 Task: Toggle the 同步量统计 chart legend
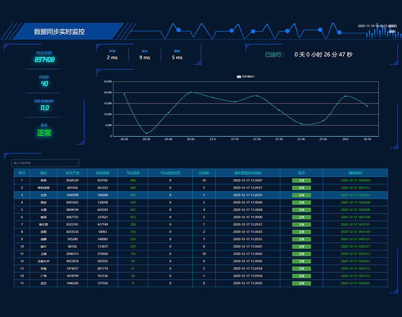246,76
